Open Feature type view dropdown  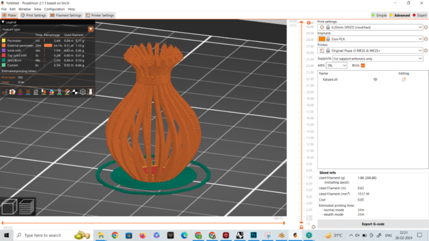91,29
